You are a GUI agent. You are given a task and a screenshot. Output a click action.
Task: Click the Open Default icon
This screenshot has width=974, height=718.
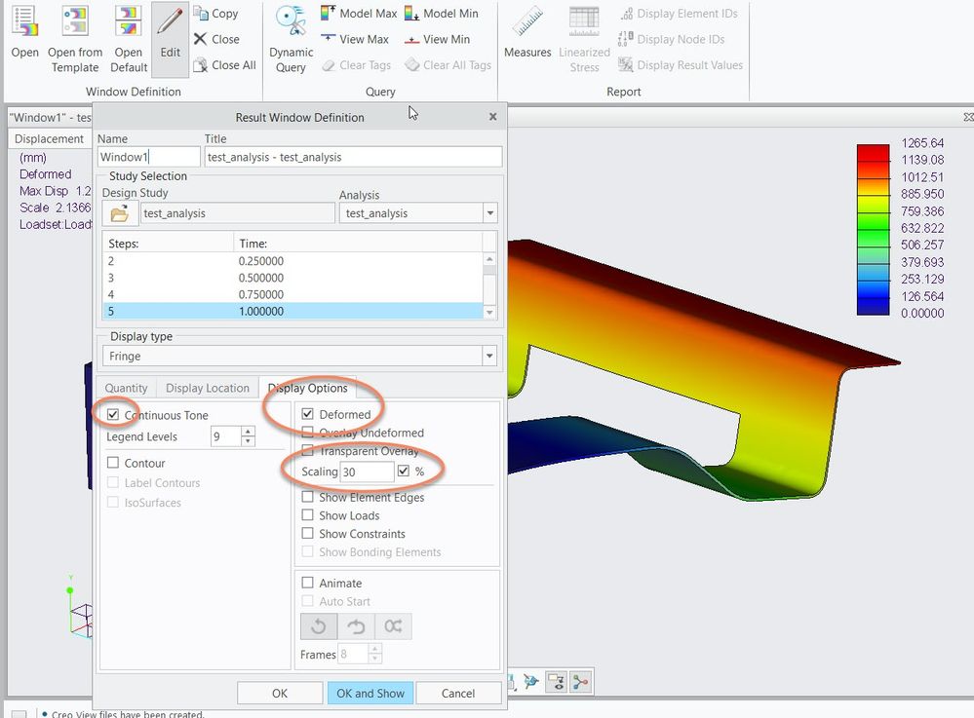coord(128,21)
